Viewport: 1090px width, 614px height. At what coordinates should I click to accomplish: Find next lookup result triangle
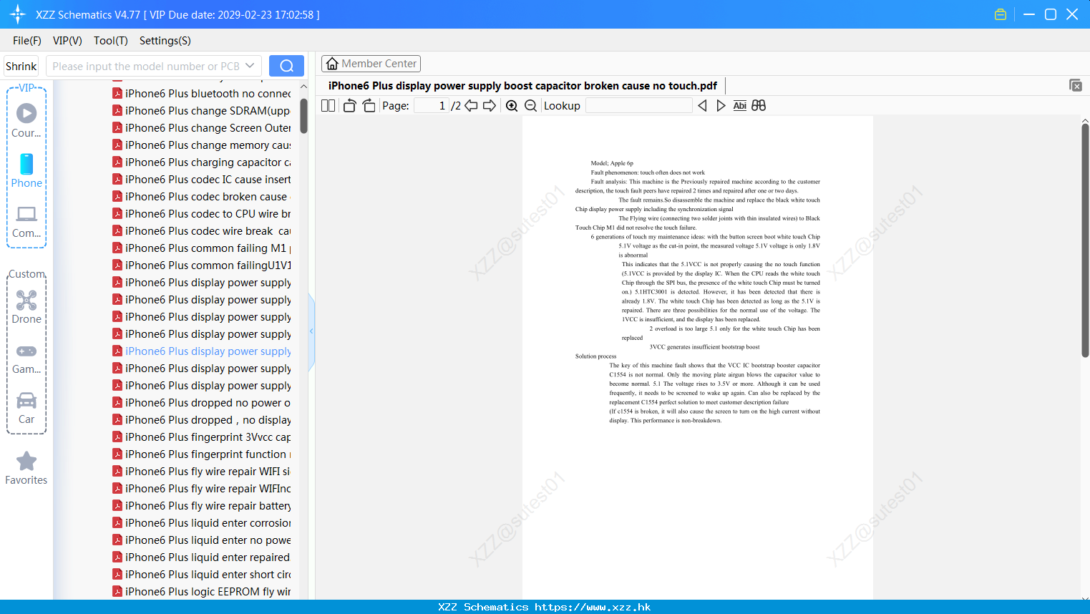[x=721, y=105]
